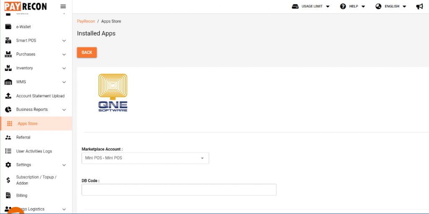Click the User Activities Logs list icon
429x214 pixels.
point(8,151)
